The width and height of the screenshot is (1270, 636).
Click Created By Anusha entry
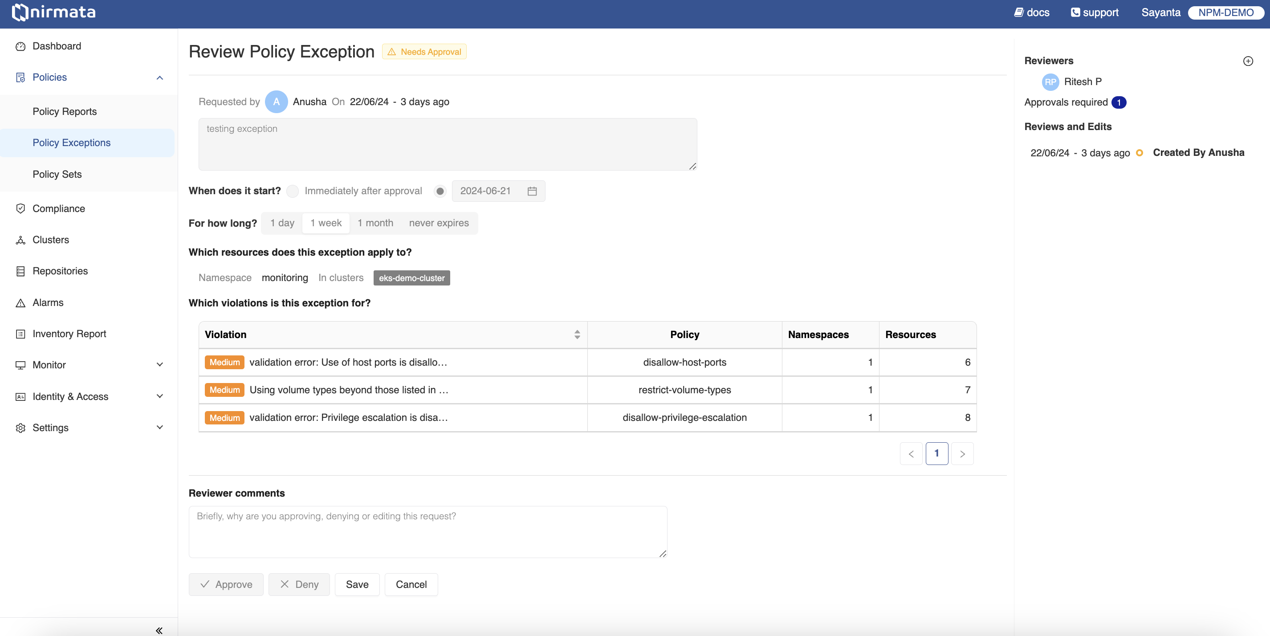tap(1198, 153)
